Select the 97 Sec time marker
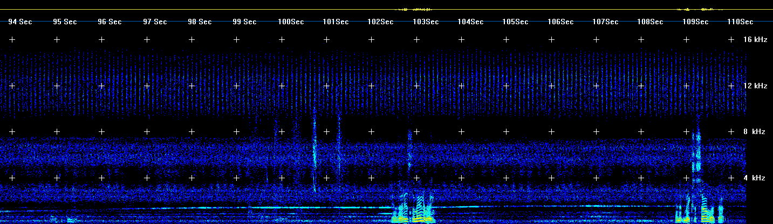This screenshot has height=224, width=773. 155,22
